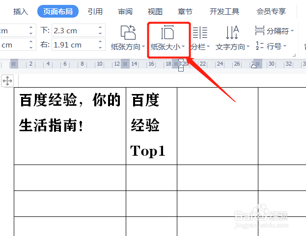Click the table cell text 百度经验，你的生活指南！

pyautogui.click(x=70, y=113)
